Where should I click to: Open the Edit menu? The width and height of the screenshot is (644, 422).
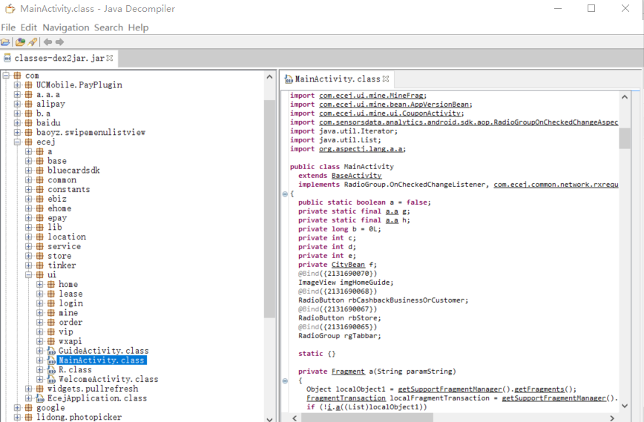(x=29, y=27)
